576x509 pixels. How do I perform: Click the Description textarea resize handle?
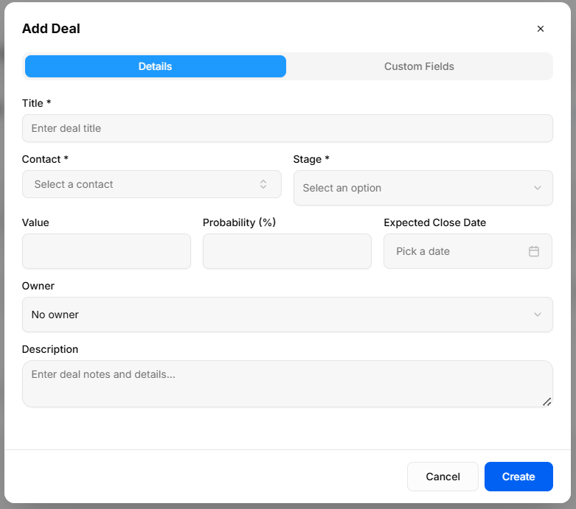[x=547, y=402]
